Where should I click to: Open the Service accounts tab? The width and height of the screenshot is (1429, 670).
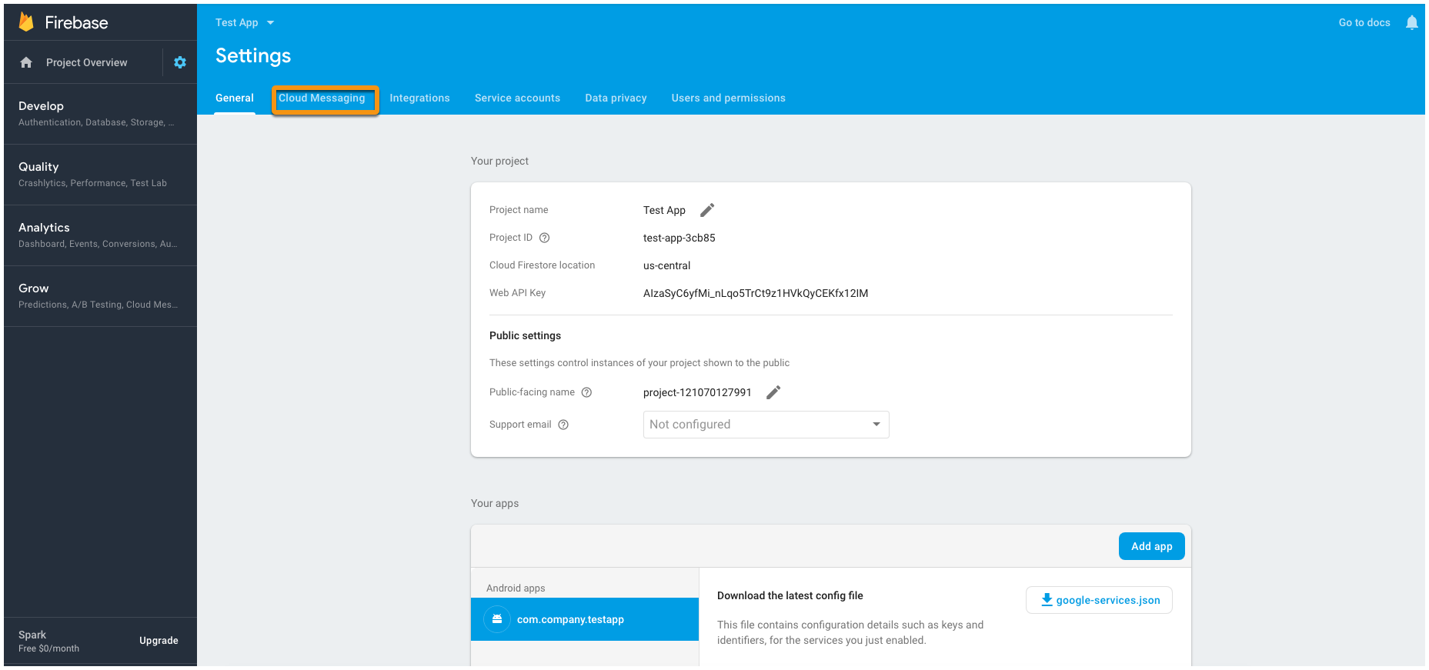(x=517, y=98)
